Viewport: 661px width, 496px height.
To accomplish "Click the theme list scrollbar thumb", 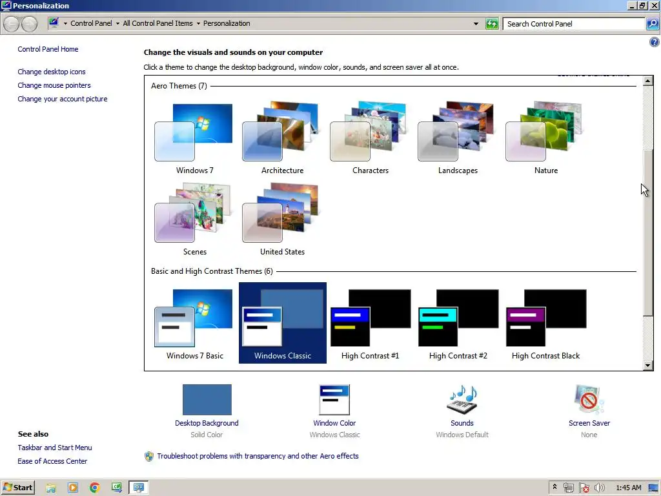I will click(x=648, y=232).
